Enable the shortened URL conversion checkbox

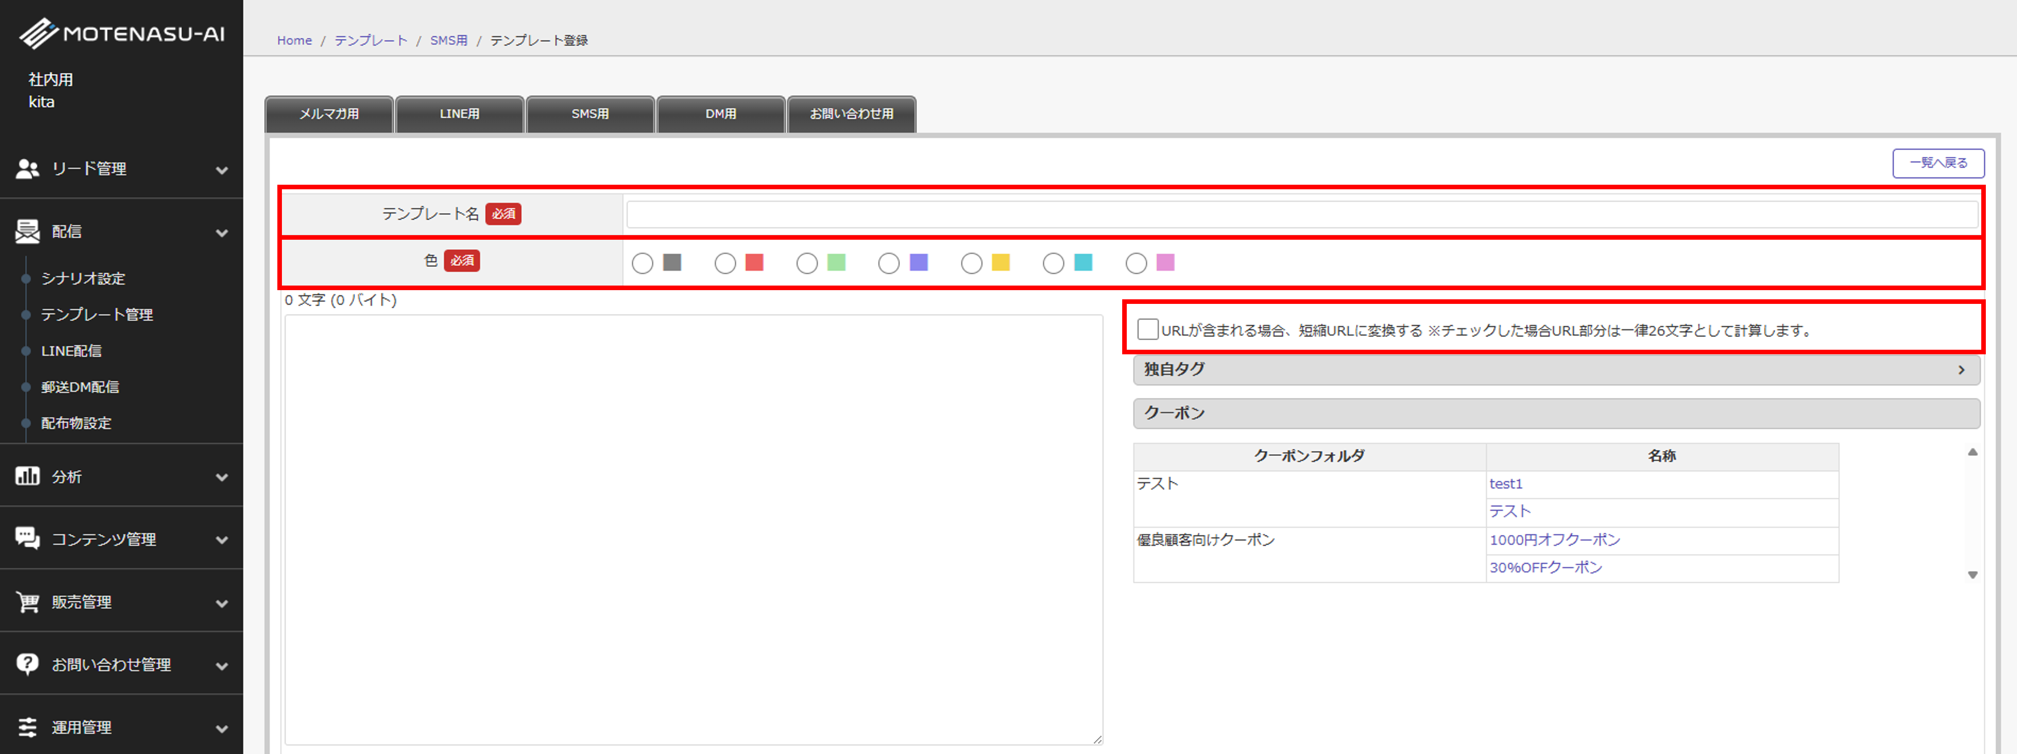[1147, 330]
